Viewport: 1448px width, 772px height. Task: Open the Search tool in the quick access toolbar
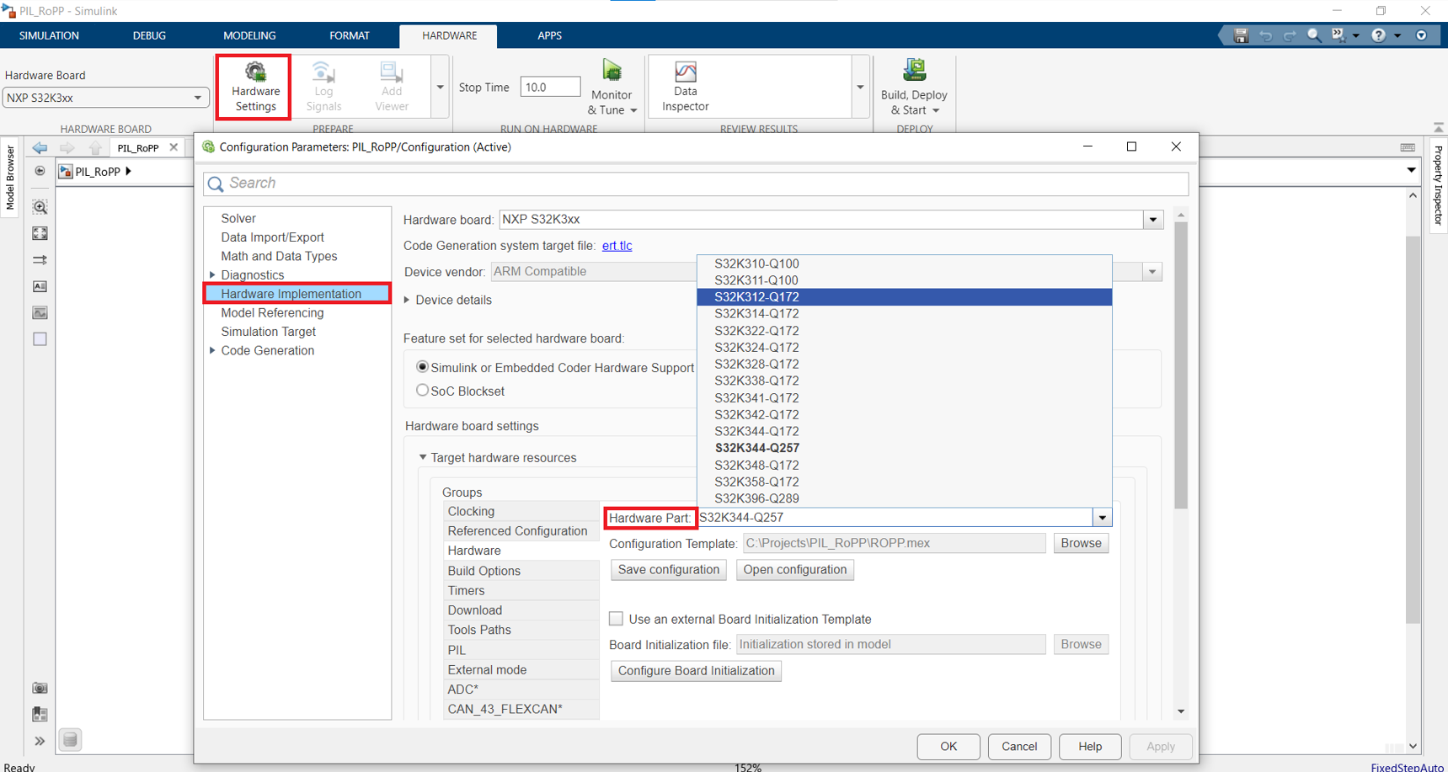1315,35
